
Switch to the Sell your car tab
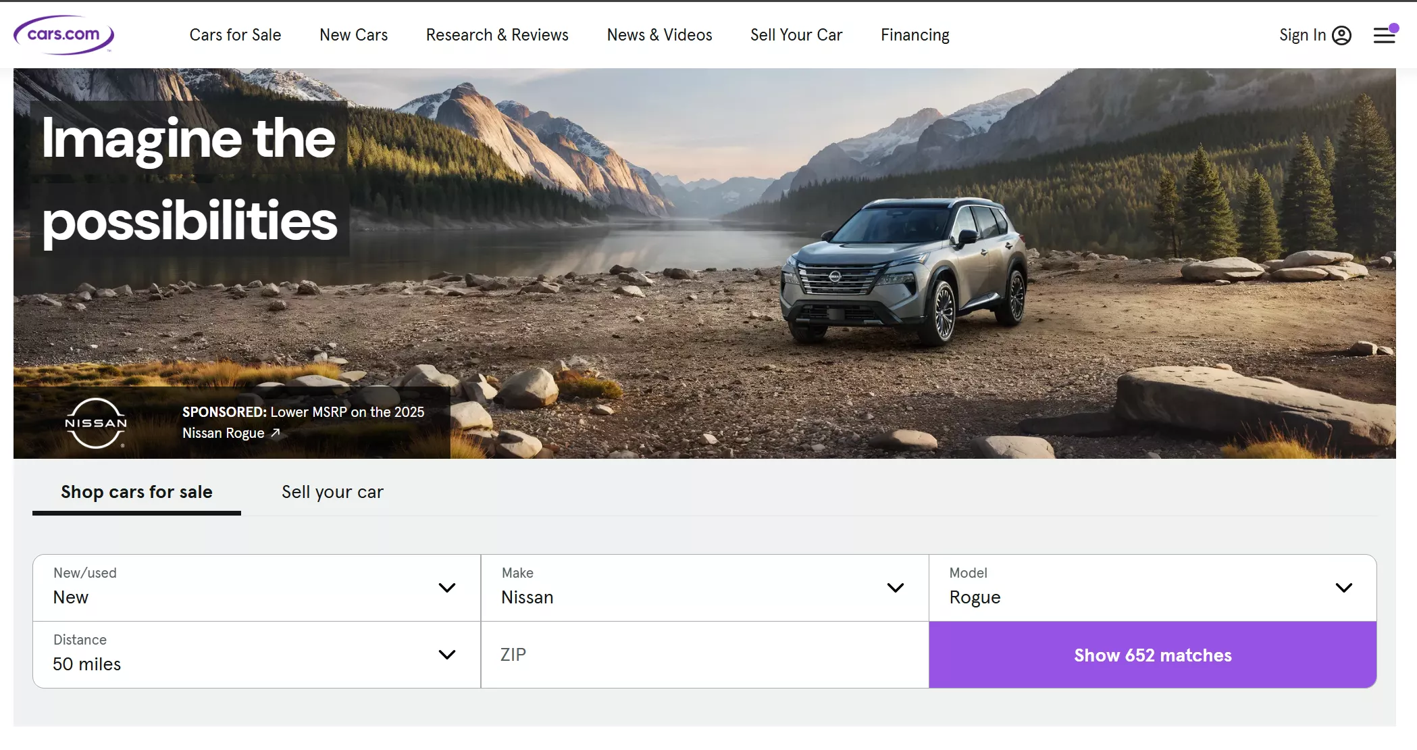tap(332, 492)
